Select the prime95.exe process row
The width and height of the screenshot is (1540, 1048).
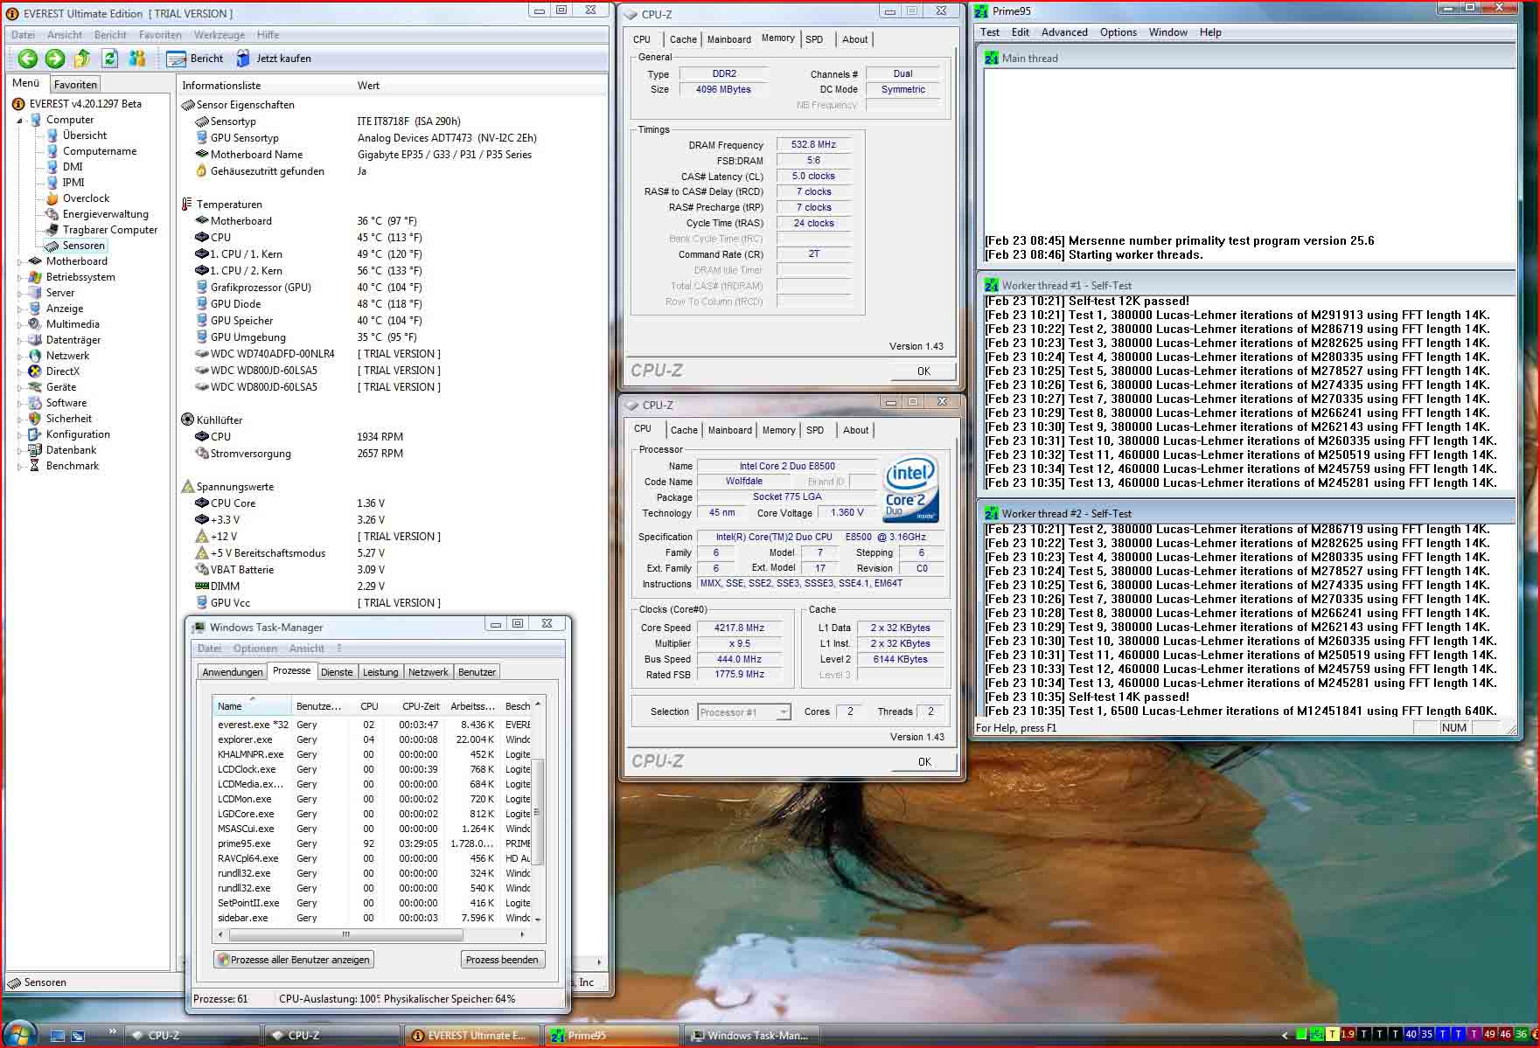pos(373,843)
